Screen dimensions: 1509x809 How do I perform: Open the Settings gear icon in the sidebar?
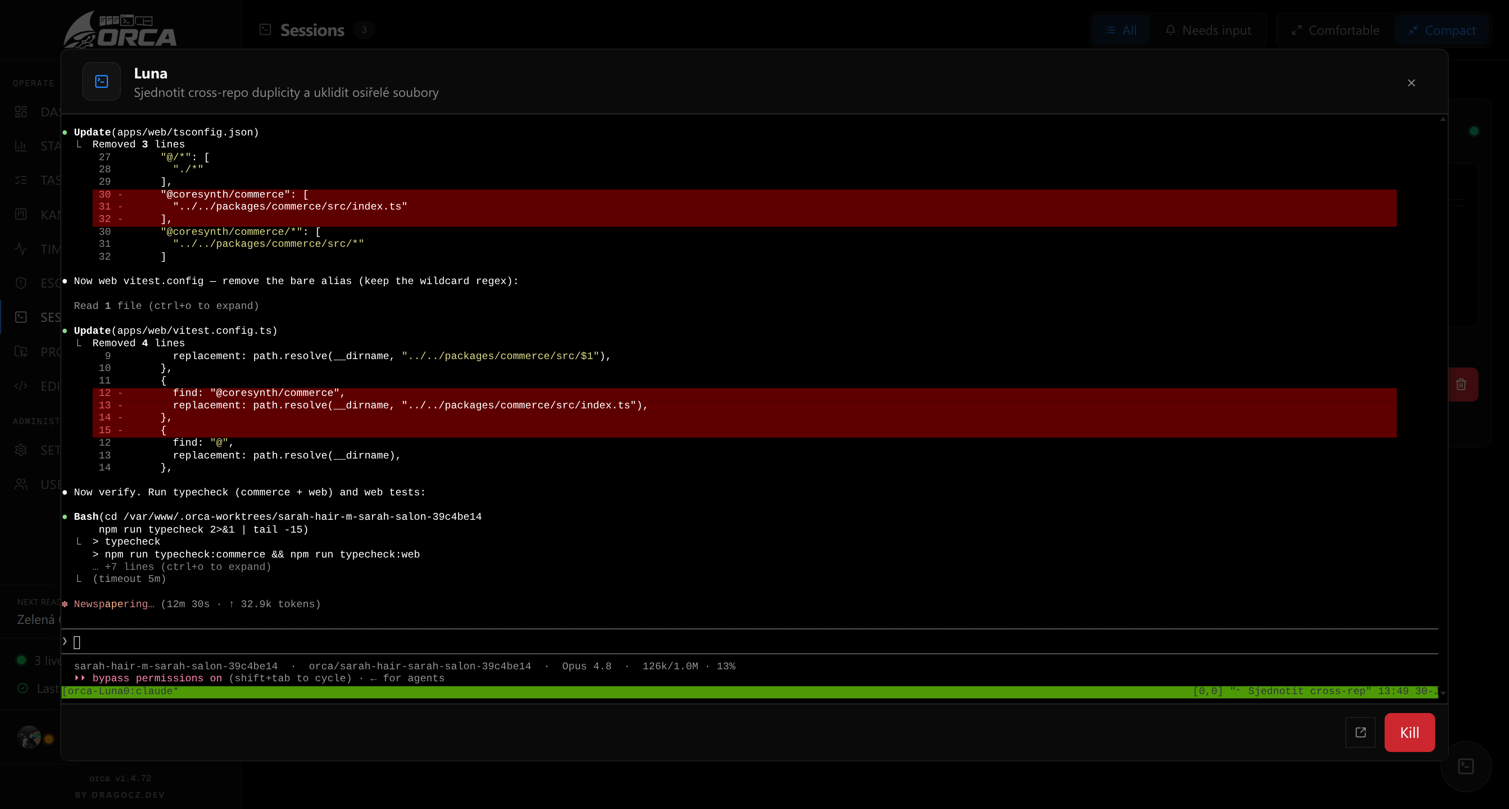coord(21,449)
